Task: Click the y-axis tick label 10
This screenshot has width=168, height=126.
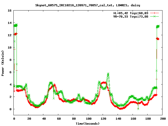Action: point(9,48)
